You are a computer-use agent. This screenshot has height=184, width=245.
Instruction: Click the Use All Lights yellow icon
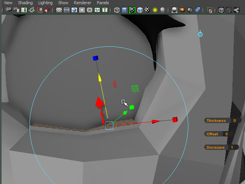pyautogui.click(x=155, y=10)
